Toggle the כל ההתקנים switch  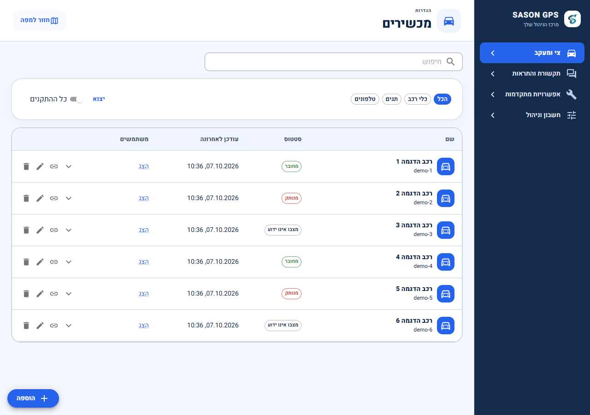(77, 99)
